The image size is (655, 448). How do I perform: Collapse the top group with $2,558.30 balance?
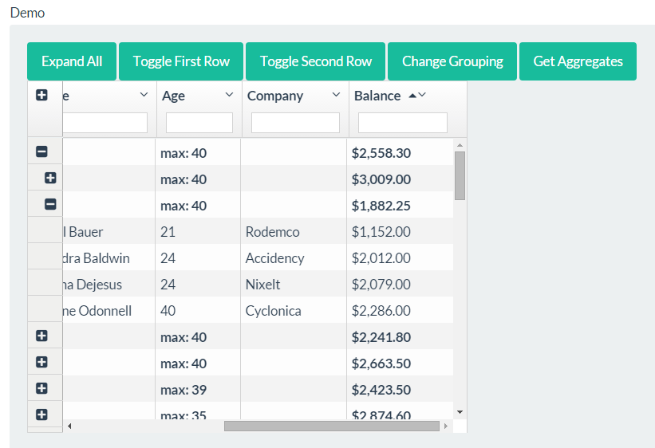tap(42, 151)
